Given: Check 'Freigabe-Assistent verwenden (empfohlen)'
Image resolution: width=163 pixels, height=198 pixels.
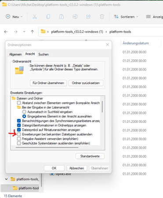Looking at the screenshot, I should tap(19, 139).
